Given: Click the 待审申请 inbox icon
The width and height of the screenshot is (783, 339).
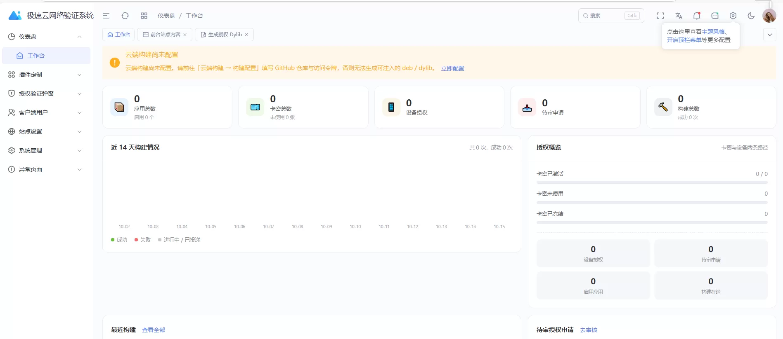Looking at the screenshot, I should [x=527, y=107].
